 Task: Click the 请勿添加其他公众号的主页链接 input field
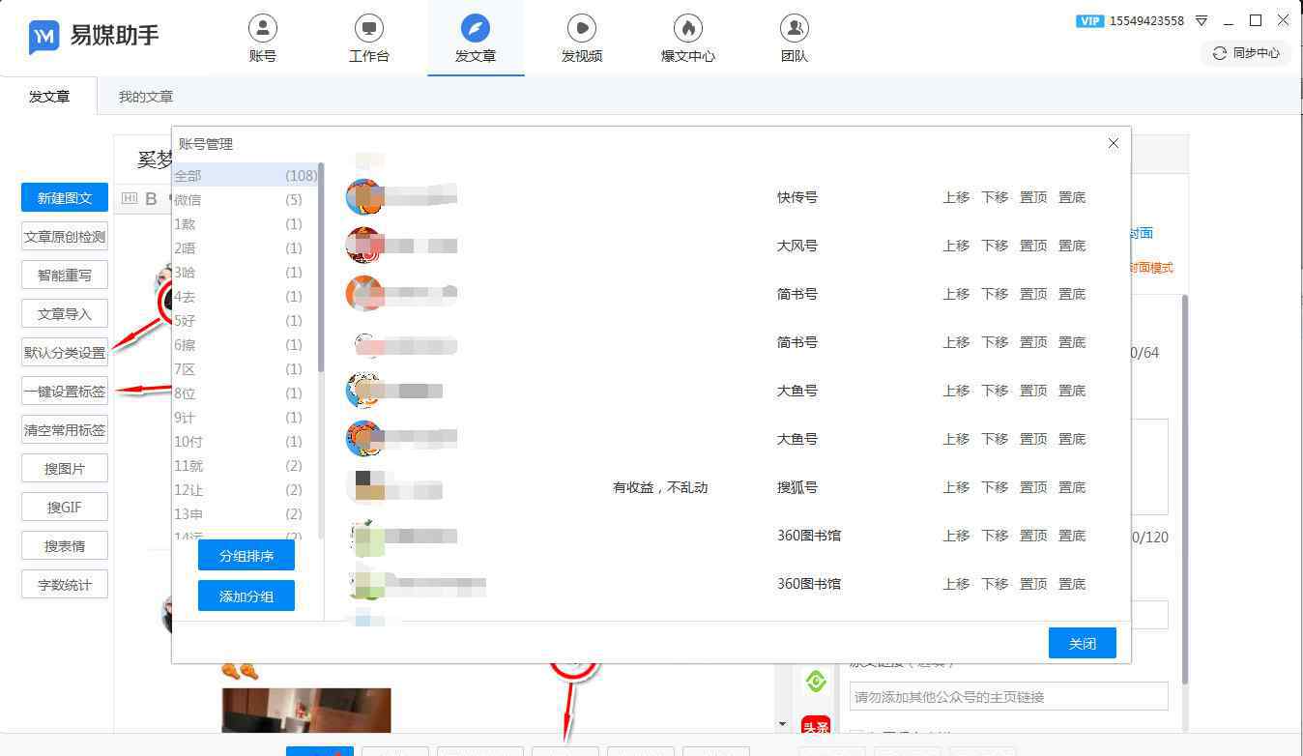pyautogui.click(x=1008, y=697)
